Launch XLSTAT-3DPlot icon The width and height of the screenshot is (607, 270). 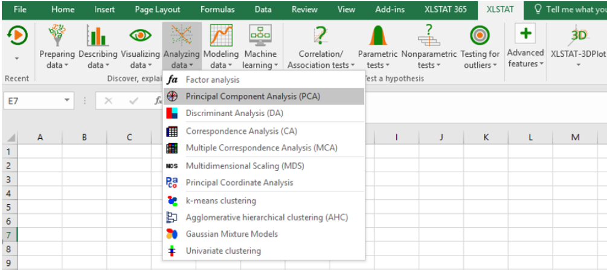[579, 35]
